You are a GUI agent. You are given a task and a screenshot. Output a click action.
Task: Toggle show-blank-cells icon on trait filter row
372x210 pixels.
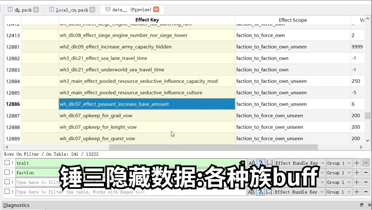tap(269, 163)
